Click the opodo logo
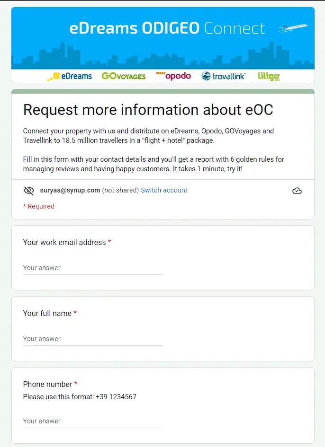325x447 pixels. pos(173,76)
